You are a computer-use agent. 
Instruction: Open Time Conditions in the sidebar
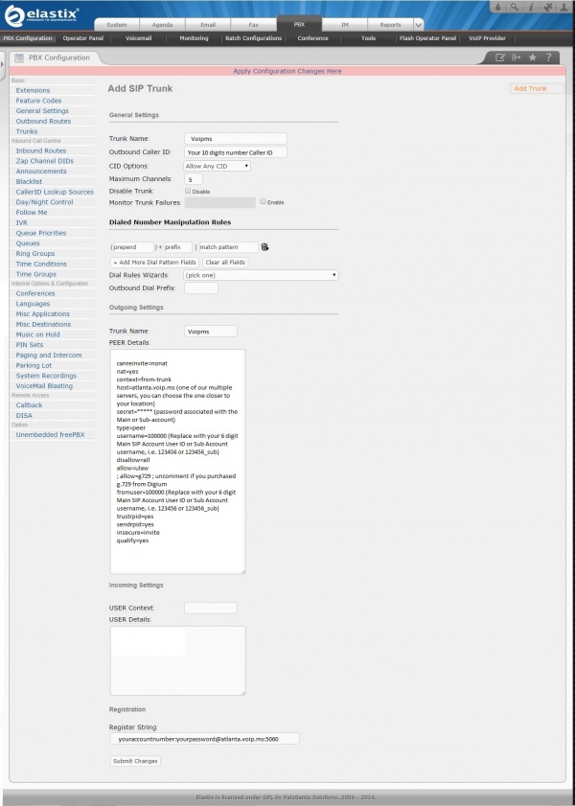click(41, 264)
